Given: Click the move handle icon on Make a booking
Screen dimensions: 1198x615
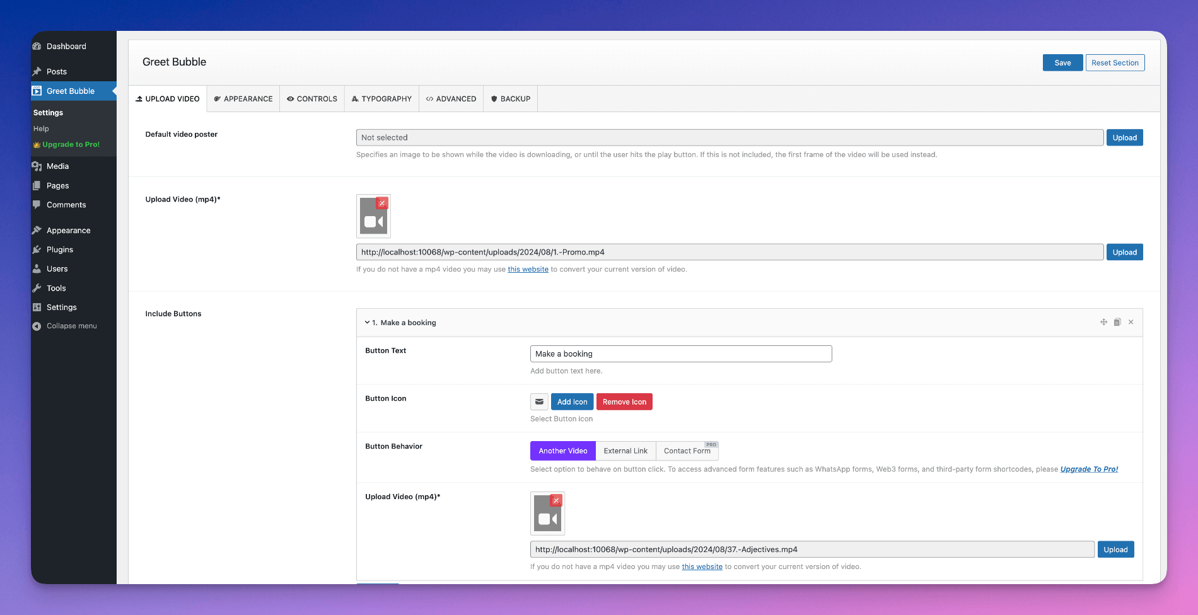Looking at the screenshot, I should tap(1103, 322).
